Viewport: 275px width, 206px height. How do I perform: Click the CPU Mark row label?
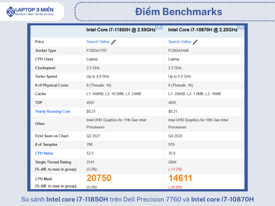click(44, 179)
